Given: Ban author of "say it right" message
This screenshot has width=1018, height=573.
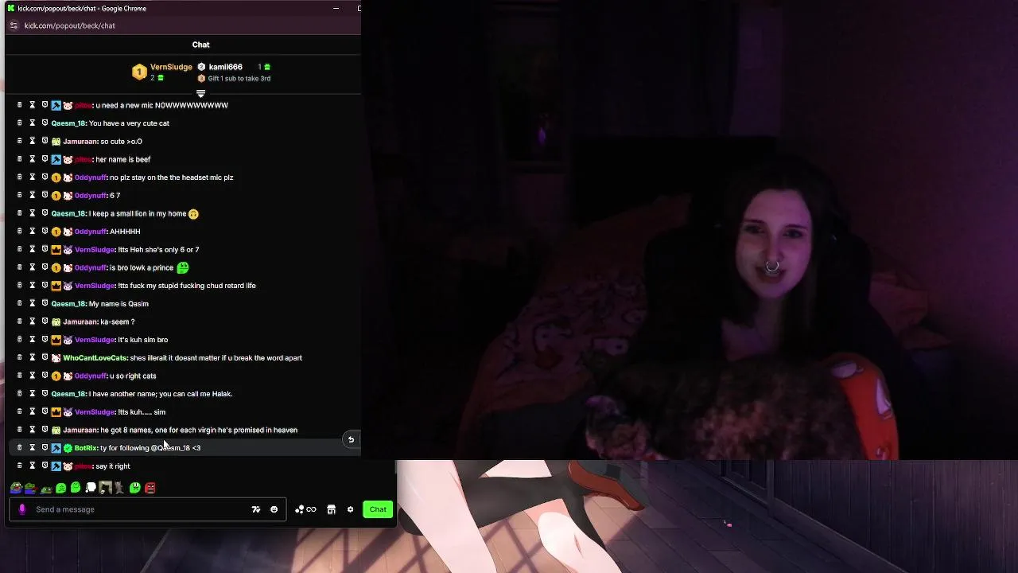Looking at the screenshot, I should [x=45, y=466].
